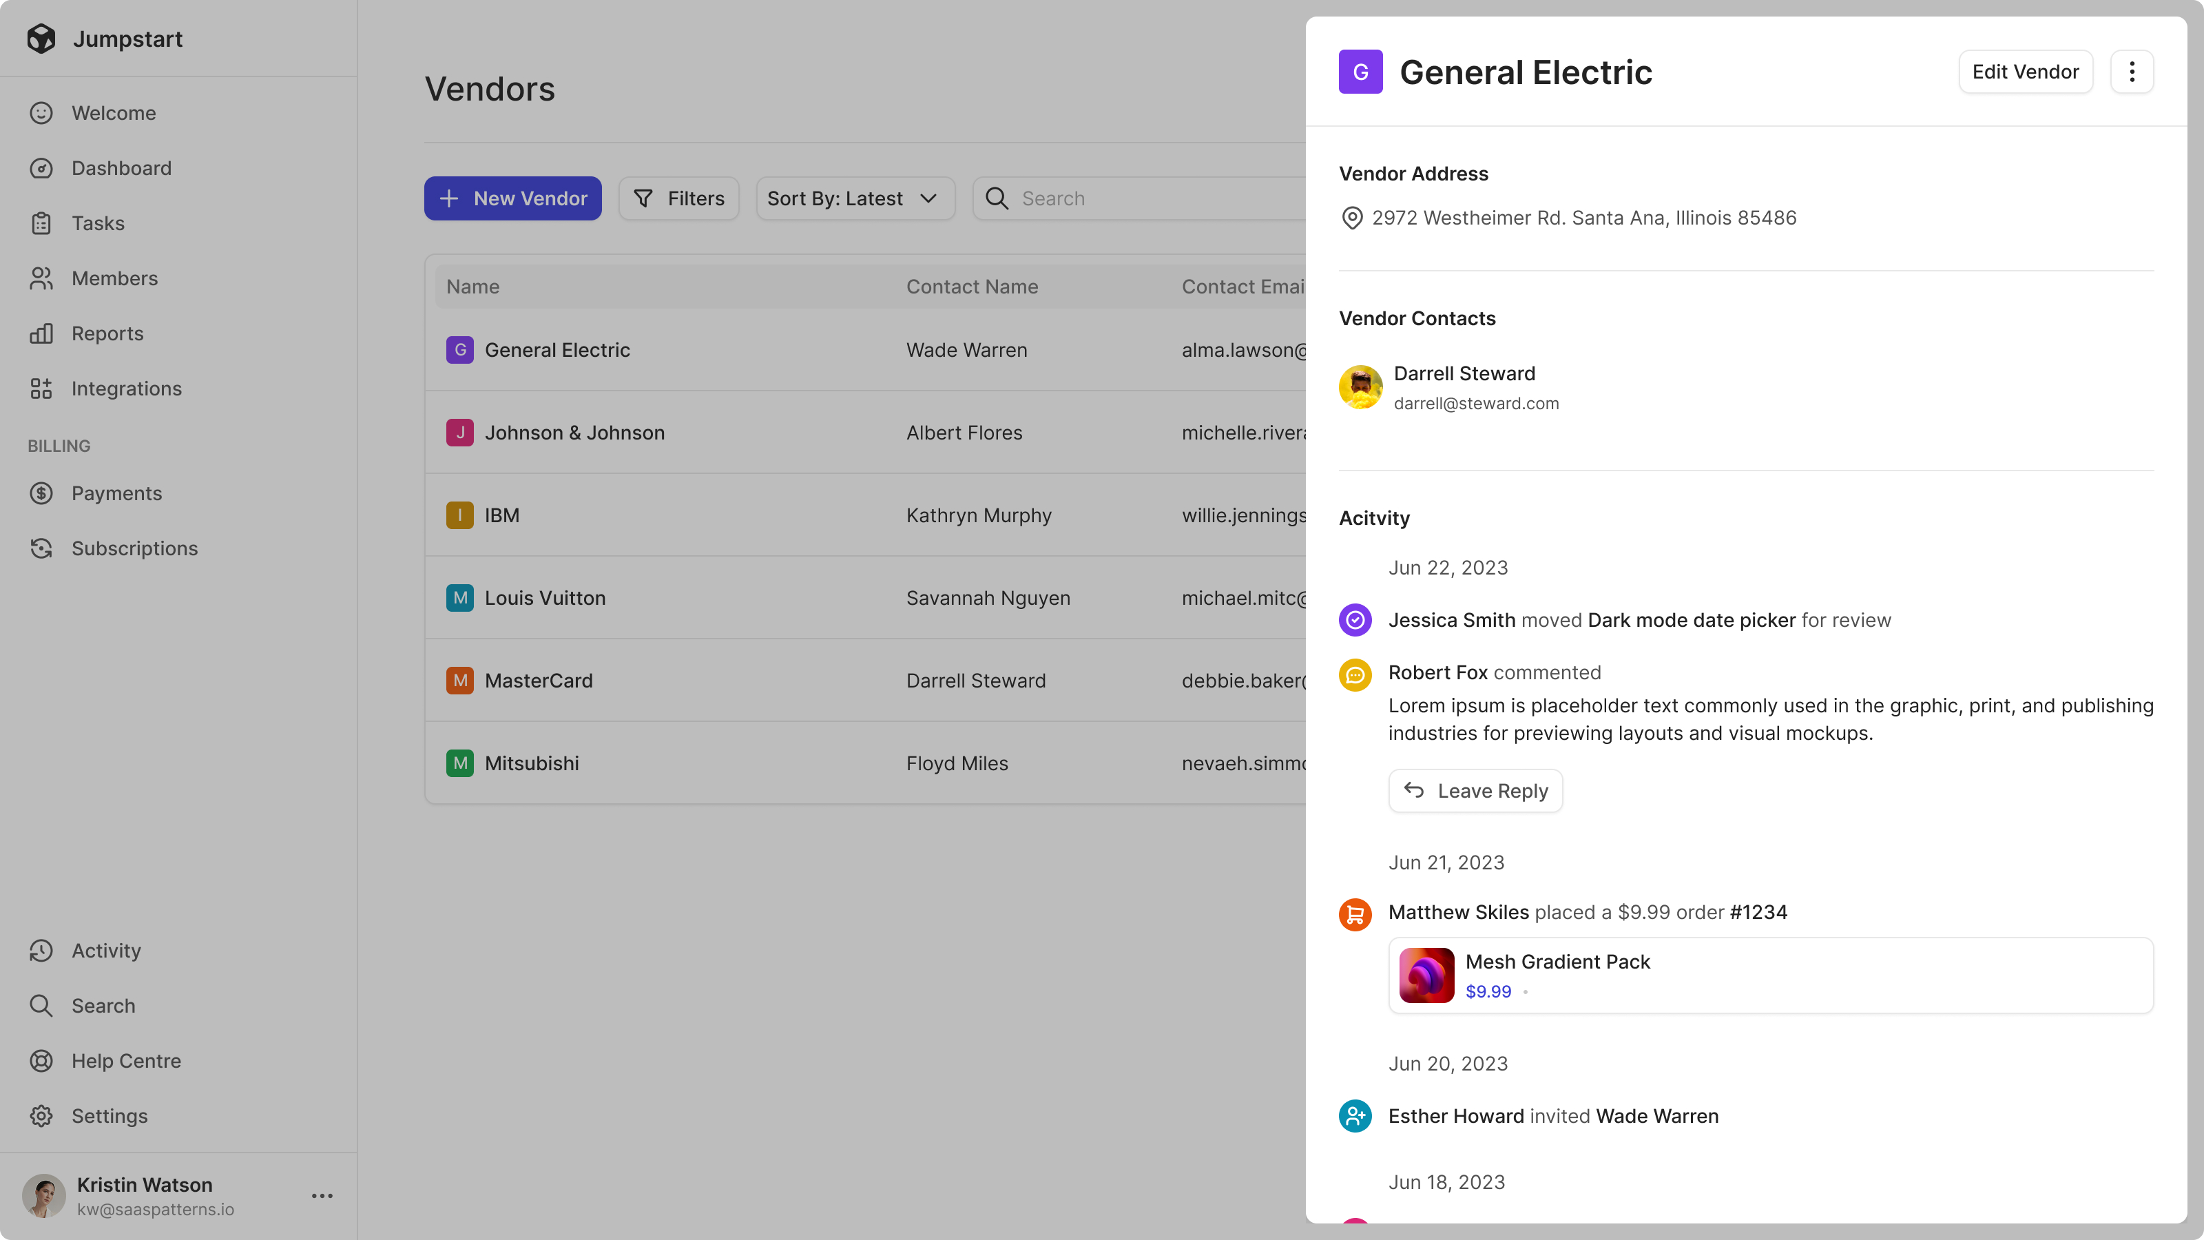Click the green M badge for Mitsubishi
This screenshot has width=2204, height=1240.
click(459, 763)
